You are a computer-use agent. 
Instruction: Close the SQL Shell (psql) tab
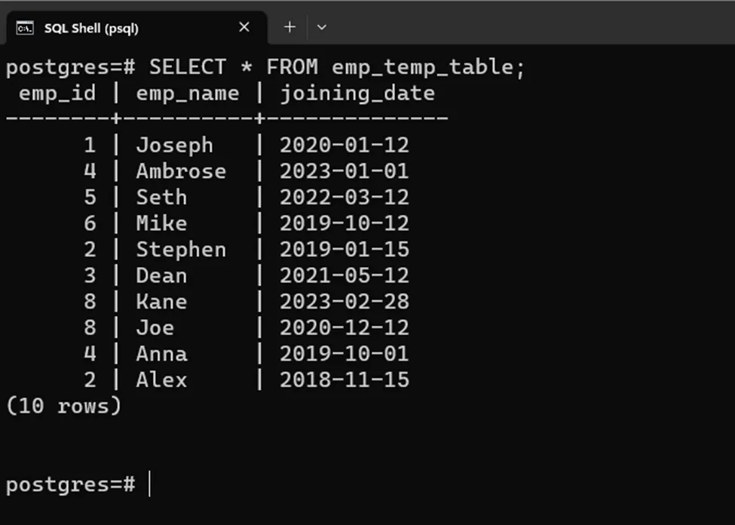[x=243, y=27]
